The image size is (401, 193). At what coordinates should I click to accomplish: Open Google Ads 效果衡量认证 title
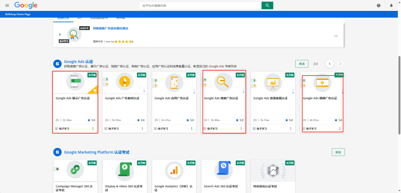point(270,98)
